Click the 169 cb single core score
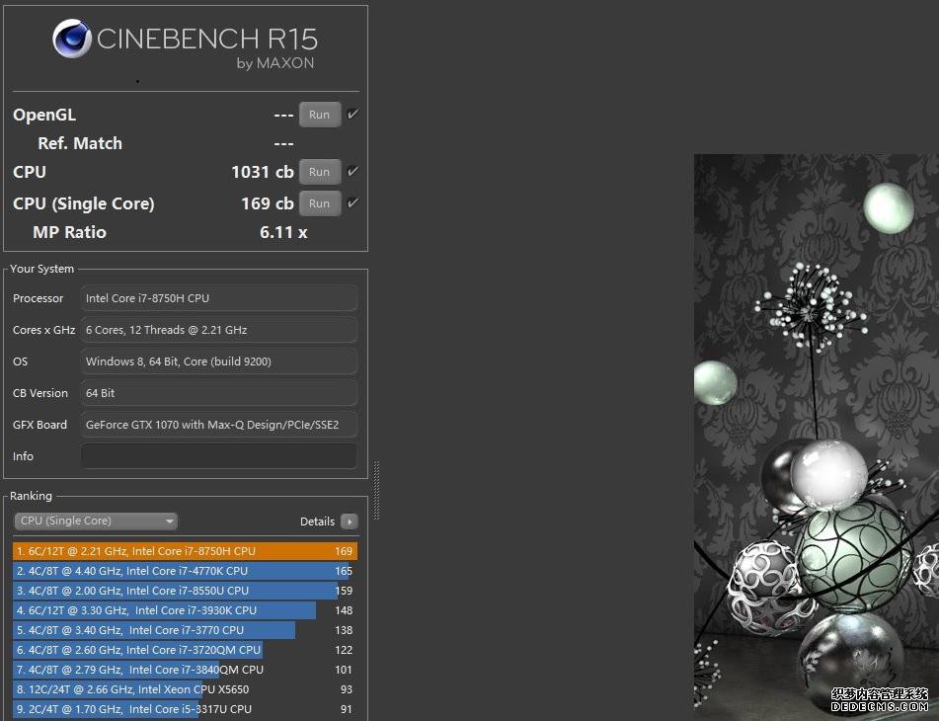Screen dimensions: 939x721 (268, 203)
